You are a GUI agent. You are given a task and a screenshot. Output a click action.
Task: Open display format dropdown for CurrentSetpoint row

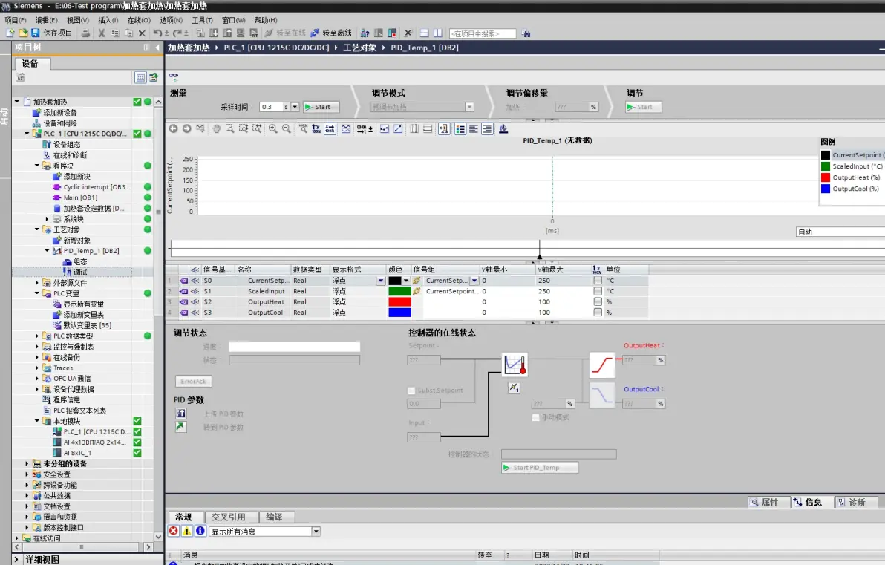(381, 281)
